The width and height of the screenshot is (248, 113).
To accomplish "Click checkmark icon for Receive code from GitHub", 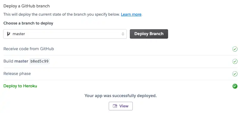I will 235,49.
